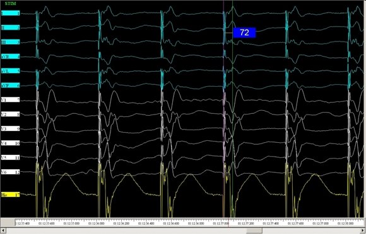Select the V5 channel label
Viewport: 366px width, 234px height.
pos(11,157)
